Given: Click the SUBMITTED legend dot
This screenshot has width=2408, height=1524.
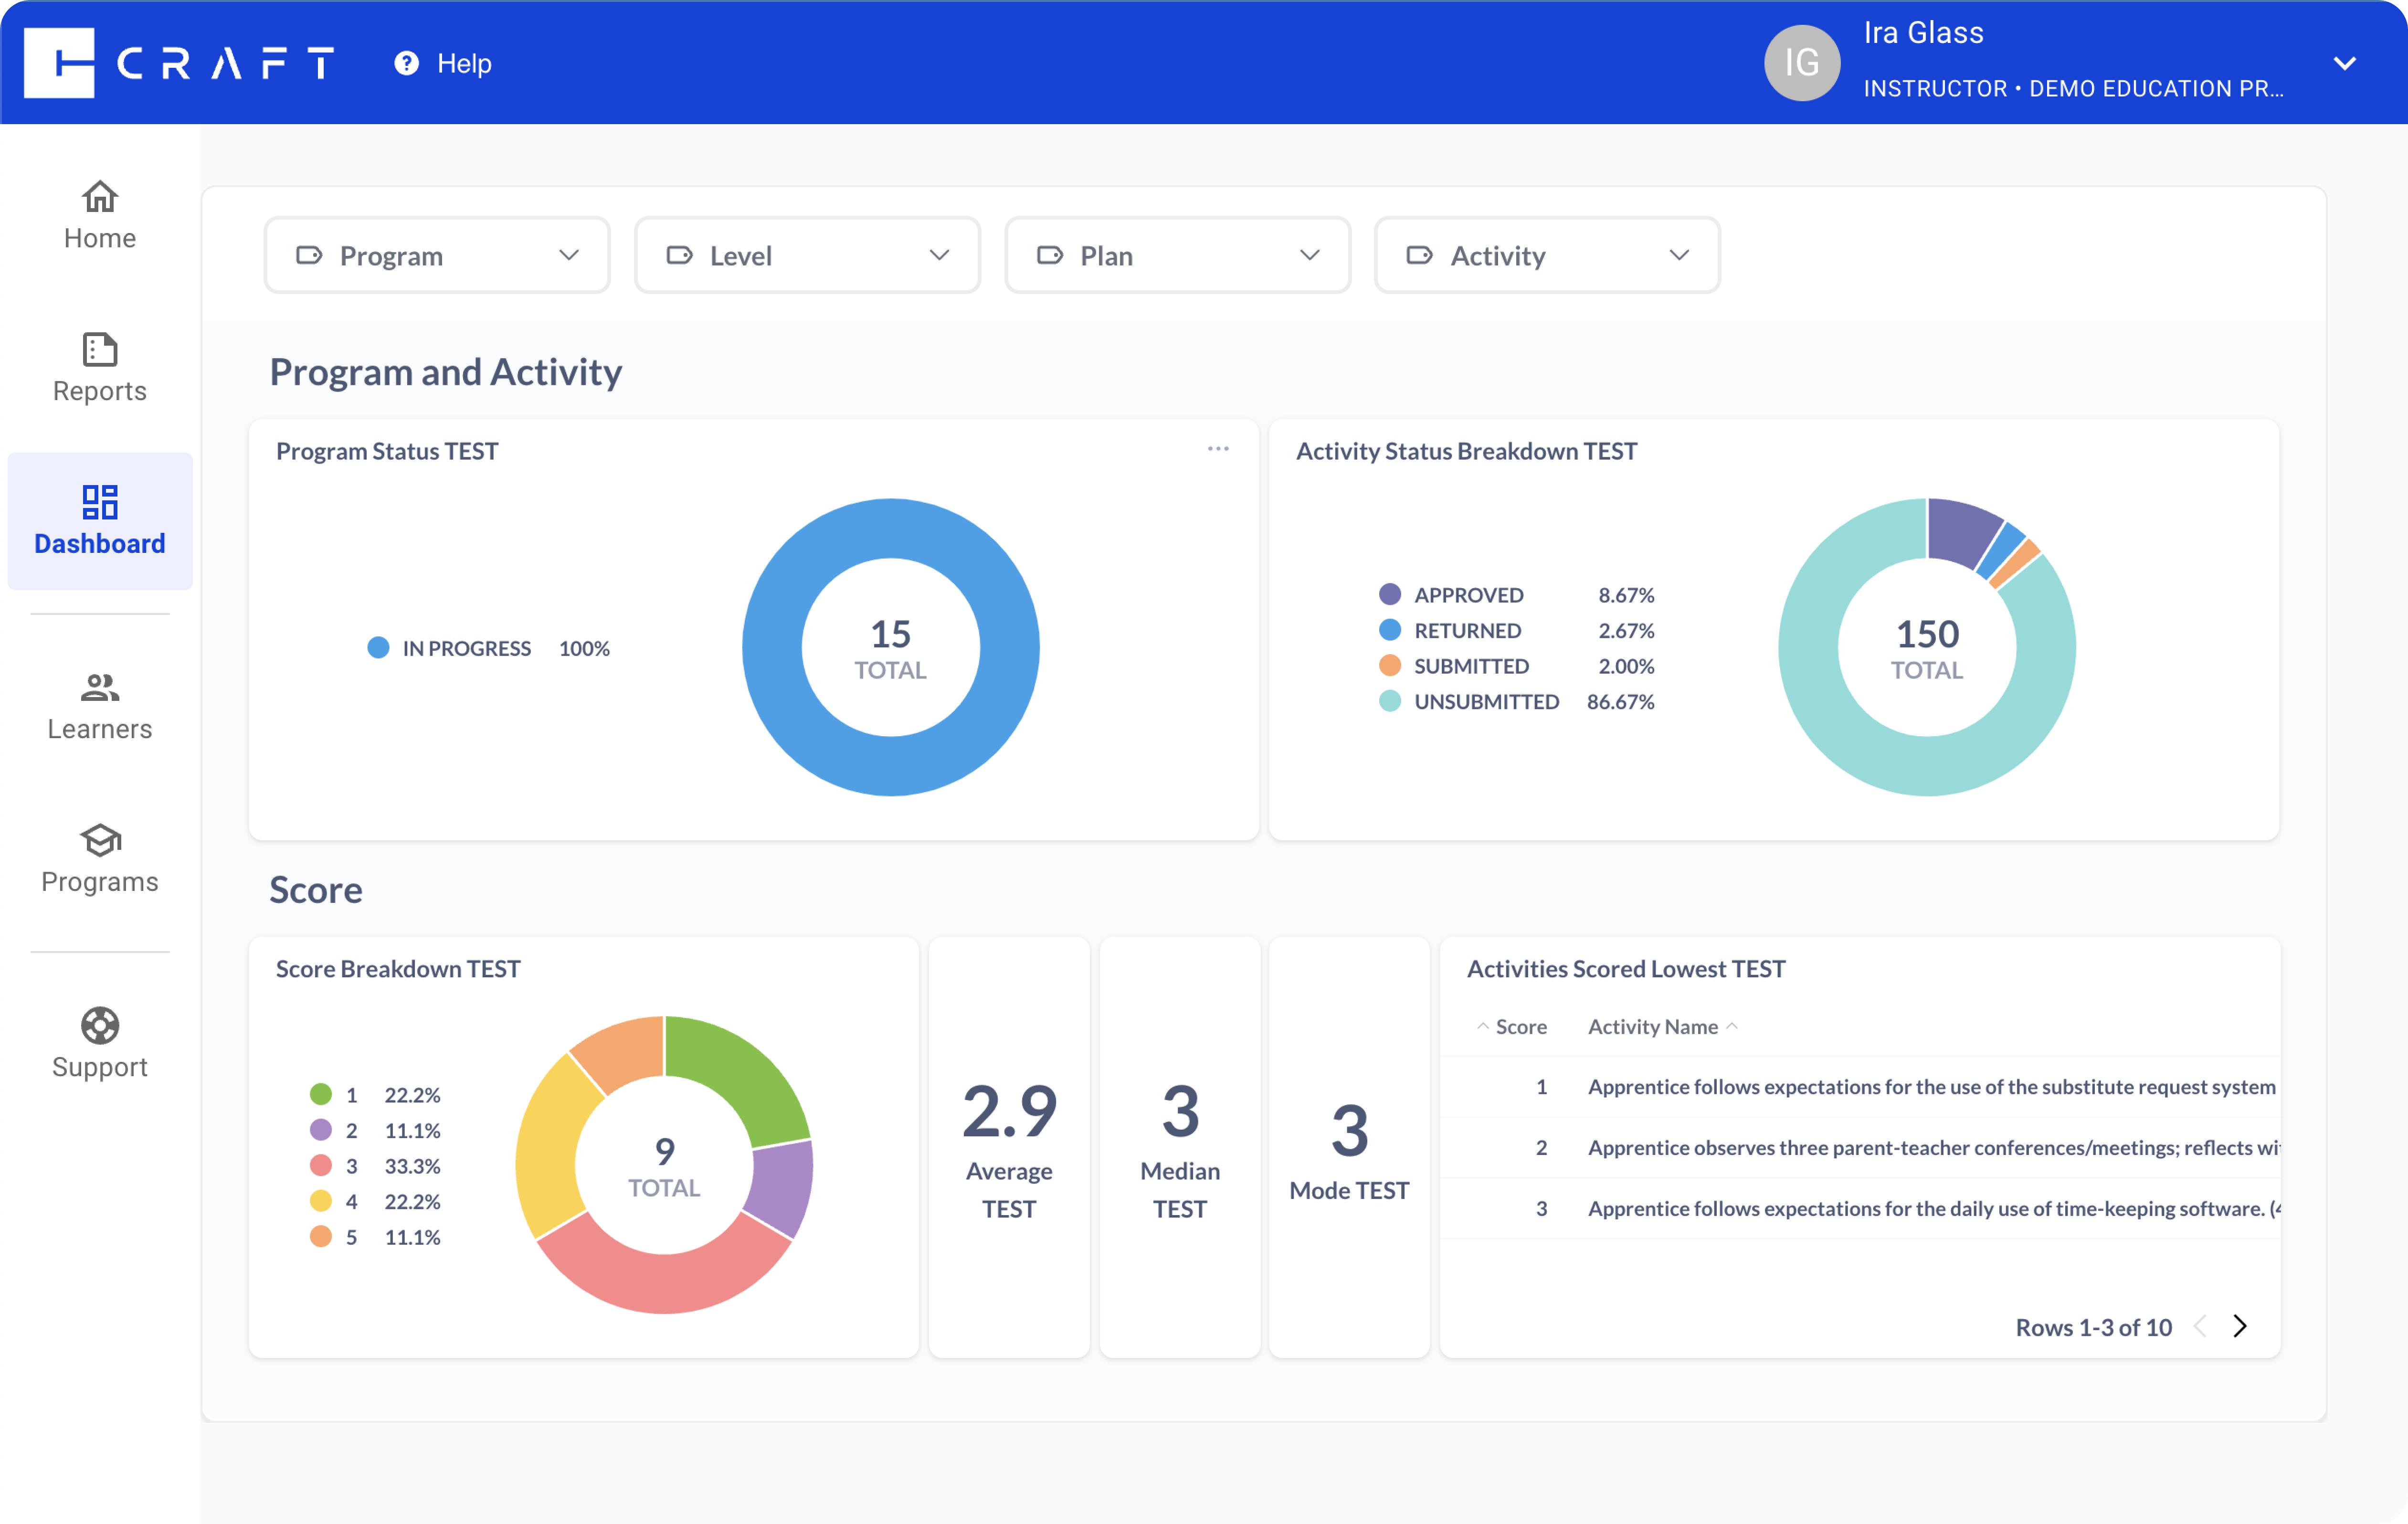Looking at the screenshot, I should point(1389,665).
